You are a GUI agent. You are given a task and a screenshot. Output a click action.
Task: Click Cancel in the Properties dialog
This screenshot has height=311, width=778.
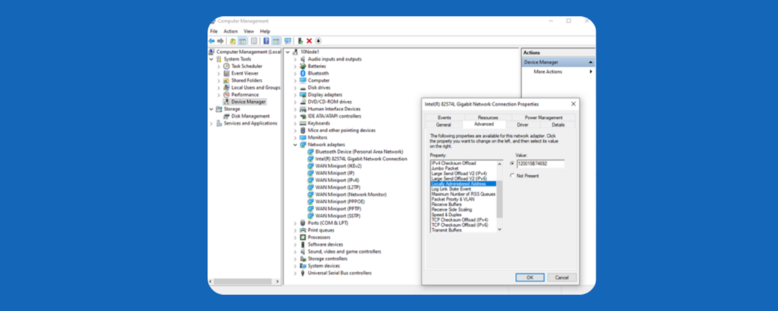[x=562, y=278]
